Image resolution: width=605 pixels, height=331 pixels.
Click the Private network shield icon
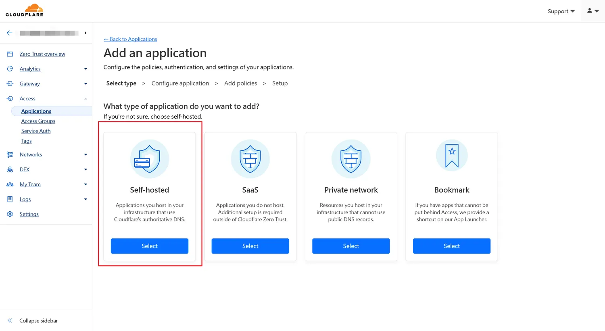351,159
